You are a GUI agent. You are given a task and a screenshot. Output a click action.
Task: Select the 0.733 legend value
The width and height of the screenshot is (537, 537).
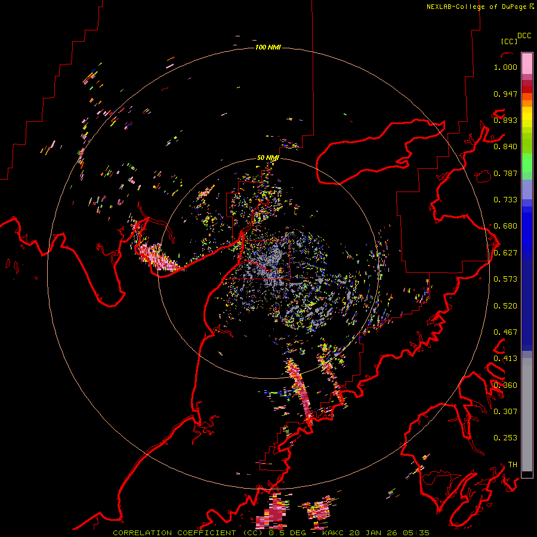(505, 200)
